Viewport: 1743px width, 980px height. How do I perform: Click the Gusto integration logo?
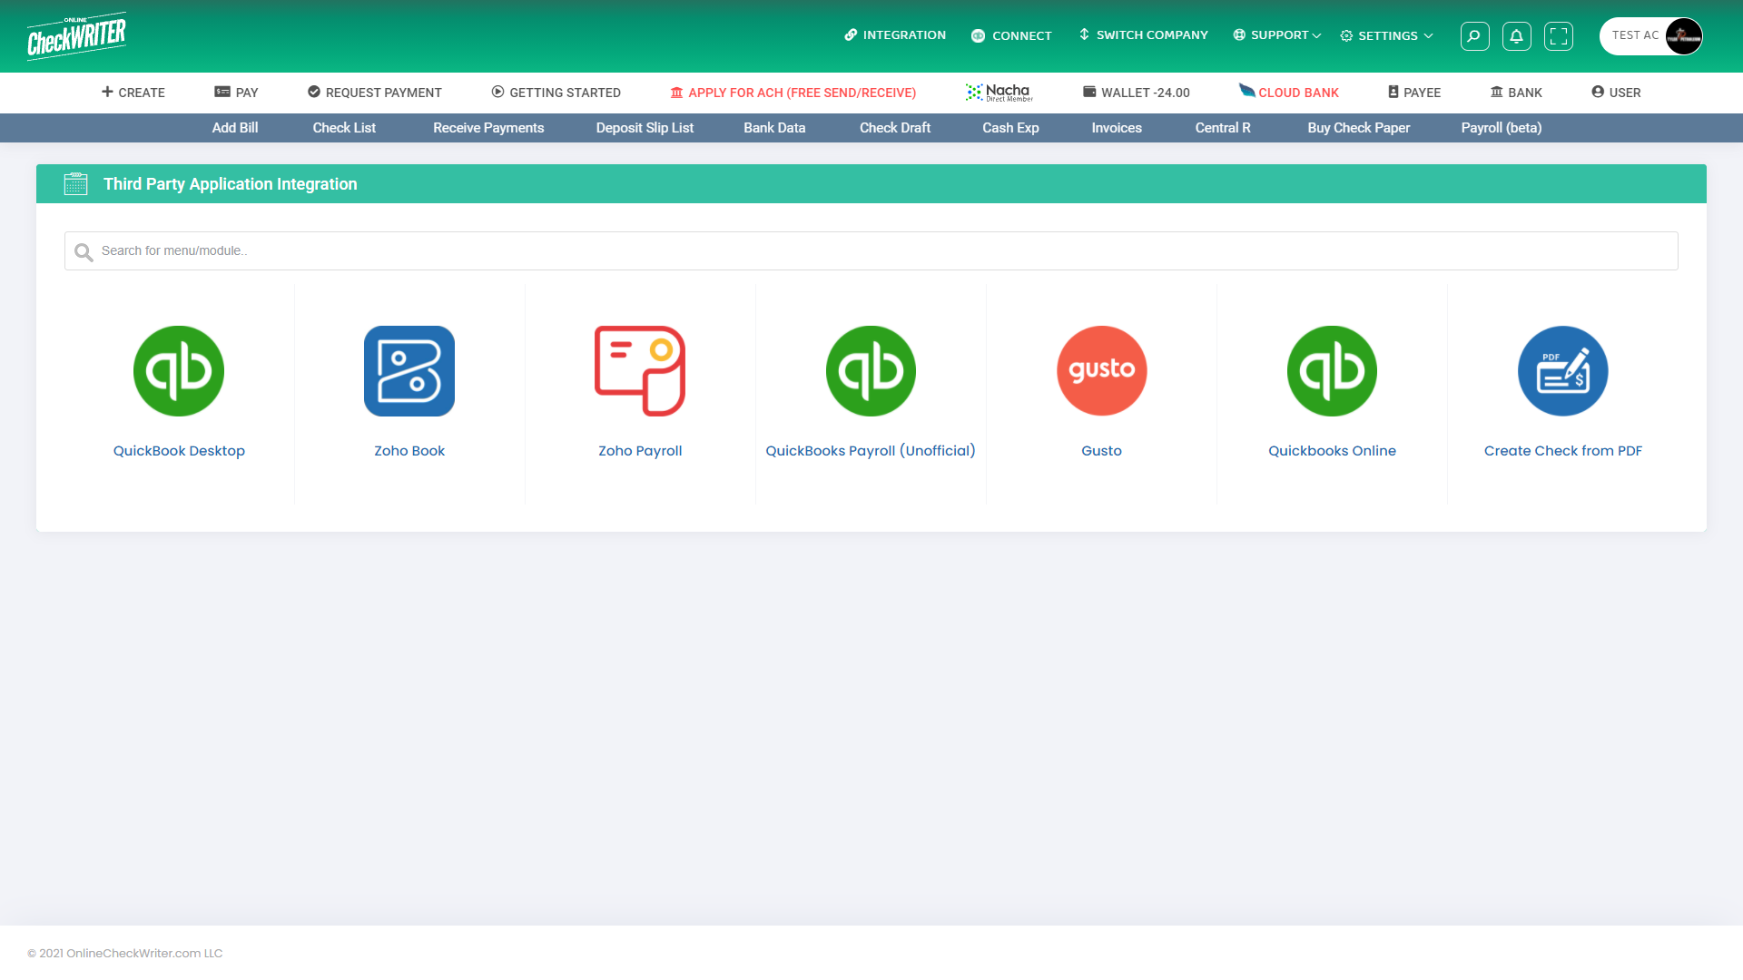1101,371
